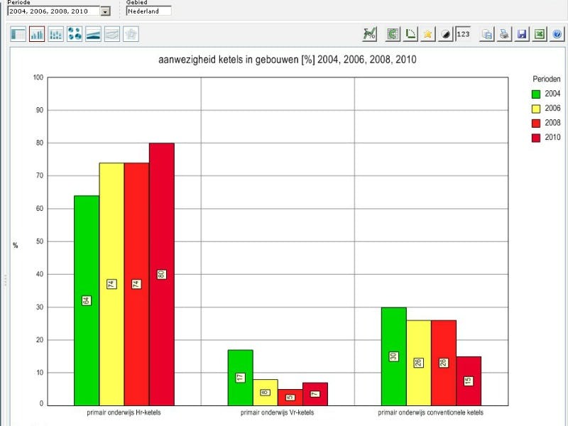Viewport: 568px width, 426px height.
Task: Toggle the black-white contrast circle icon
Action: point(445,34)
